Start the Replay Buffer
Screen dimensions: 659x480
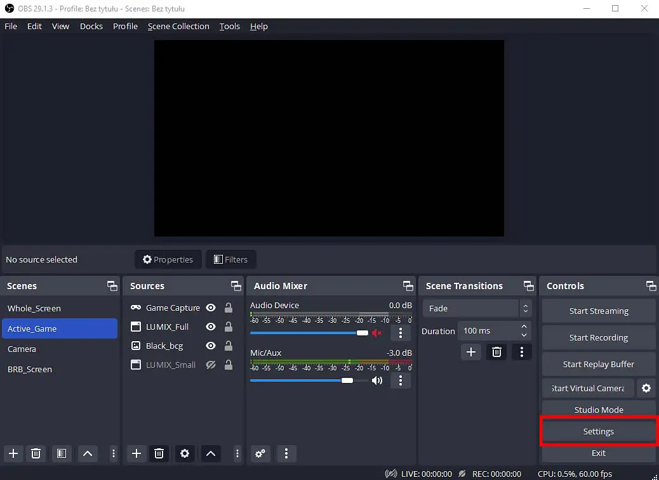[x=599, y=364]
